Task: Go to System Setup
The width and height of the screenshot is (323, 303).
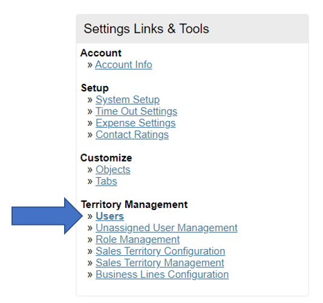Action: click(128, 100)
